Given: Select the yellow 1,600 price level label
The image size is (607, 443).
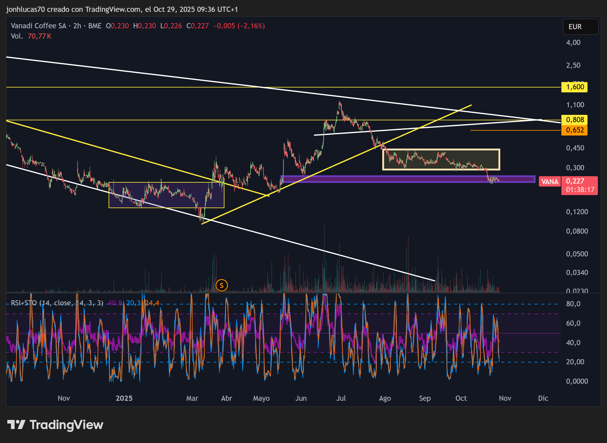Looking at the screenshot, I should [x=574, y=87].
